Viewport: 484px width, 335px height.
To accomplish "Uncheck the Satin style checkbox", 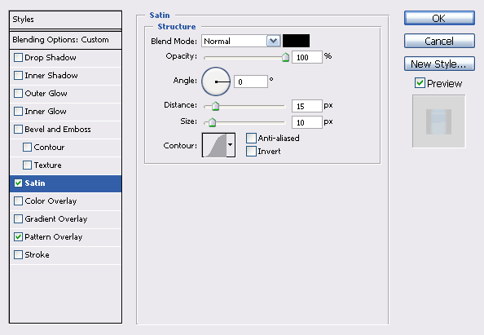I will [18, 183].
